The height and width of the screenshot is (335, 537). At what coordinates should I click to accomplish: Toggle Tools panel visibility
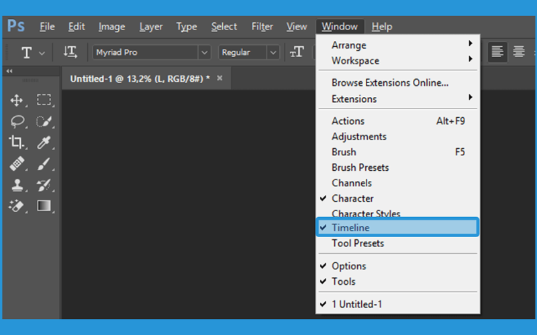pos(397,281)
